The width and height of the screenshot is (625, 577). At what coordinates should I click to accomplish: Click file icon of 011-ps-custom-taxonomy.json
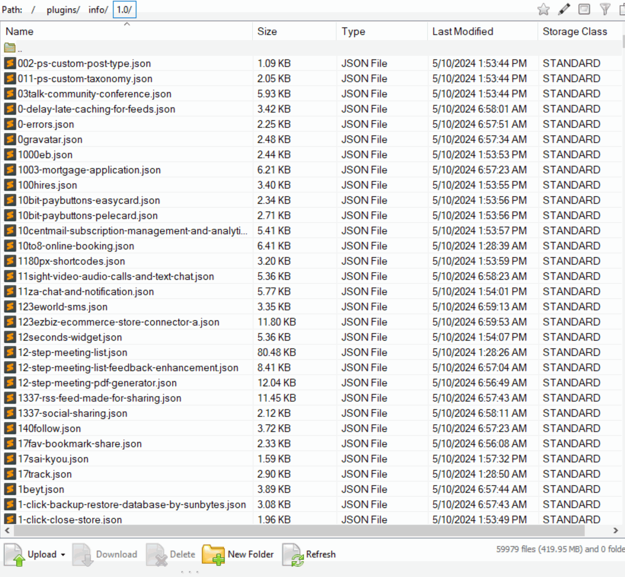coord(10,79)
